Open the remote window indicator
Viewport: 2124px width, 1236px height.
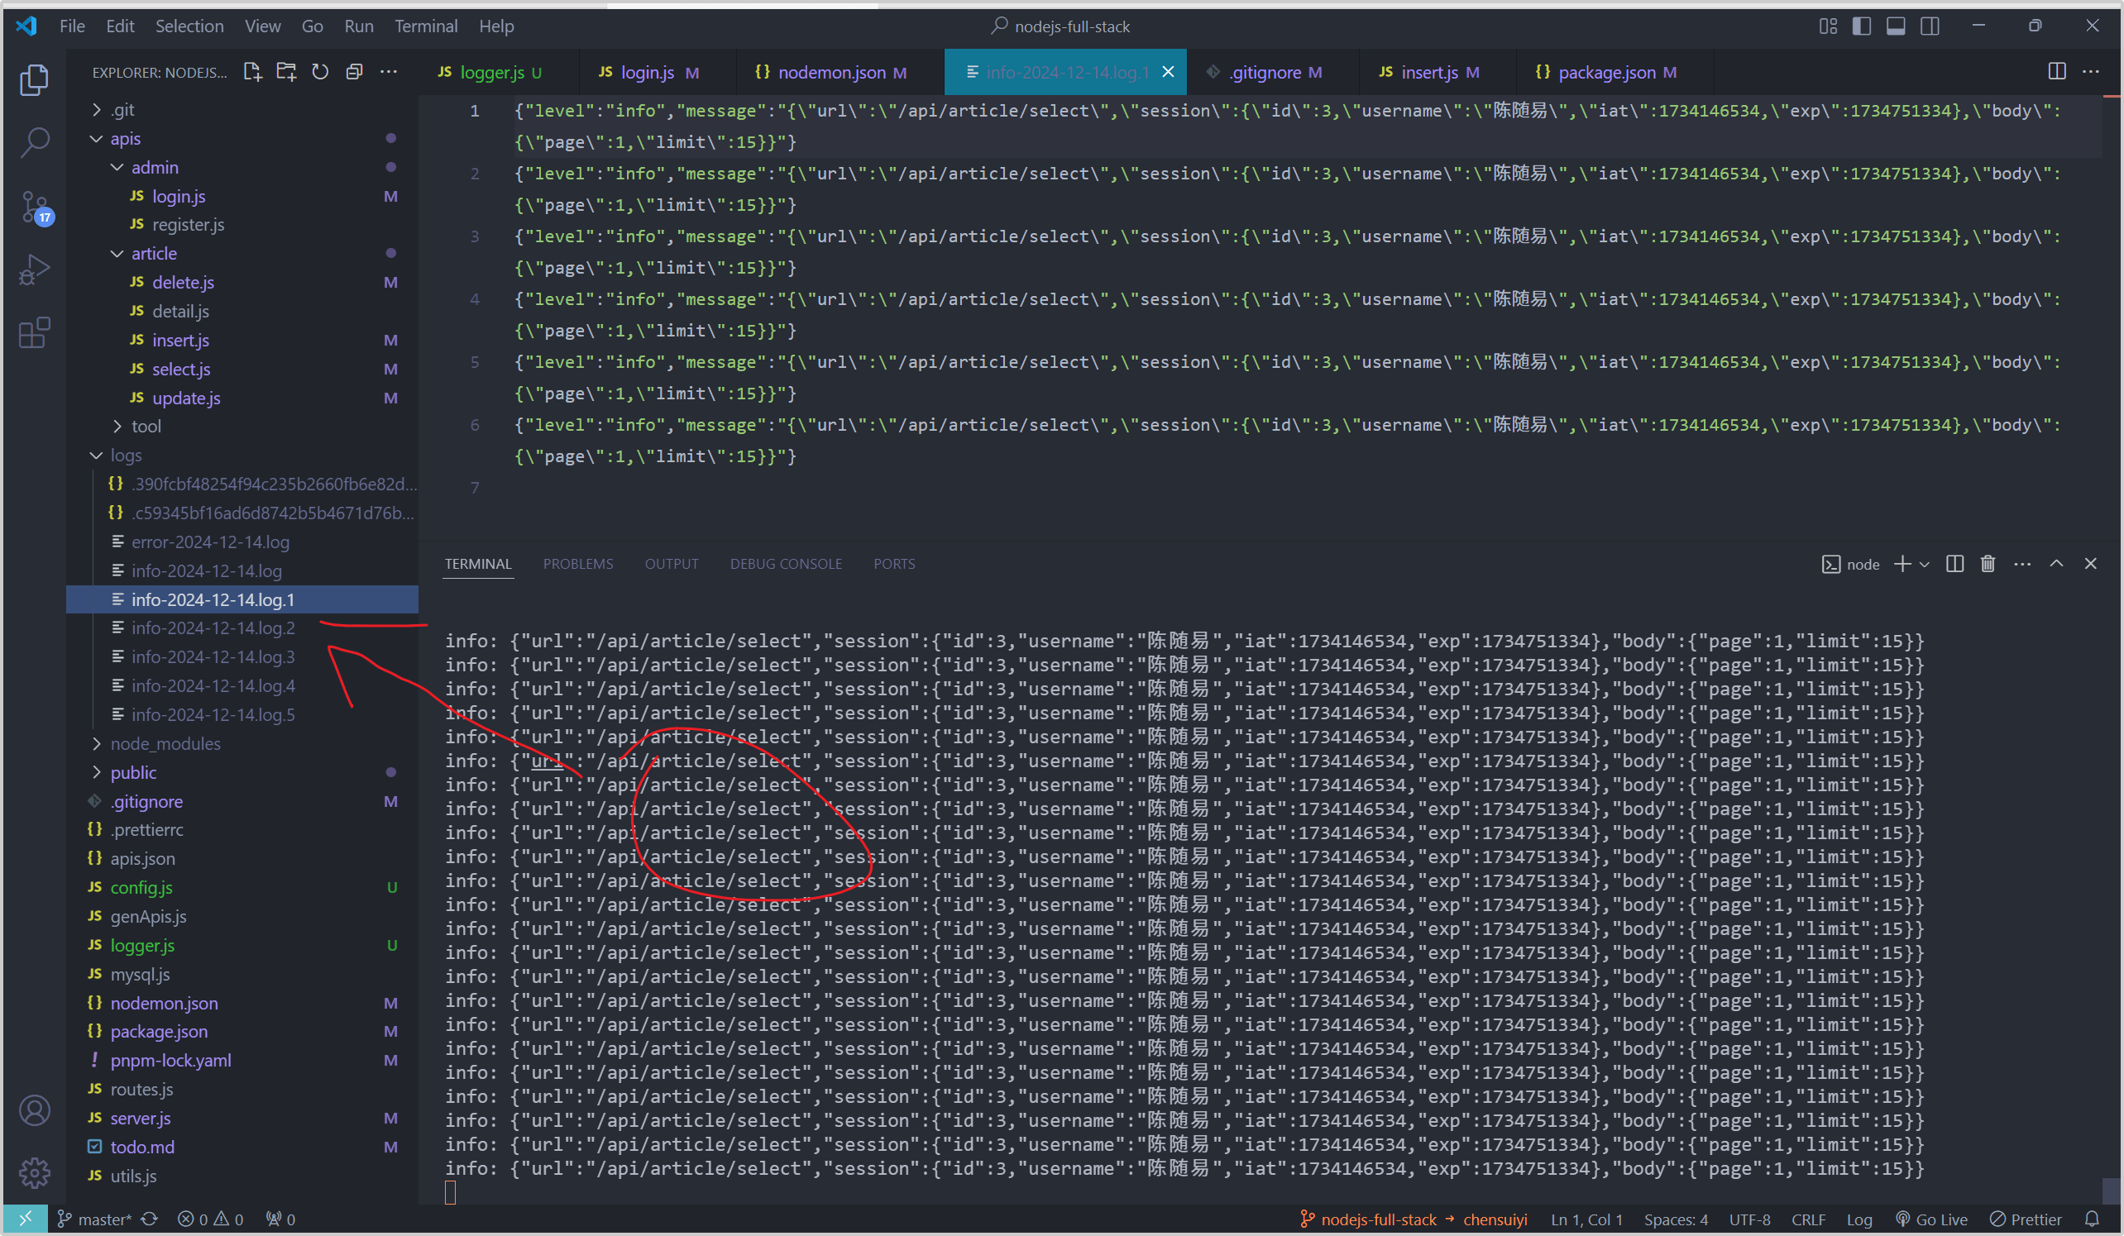26,1219
